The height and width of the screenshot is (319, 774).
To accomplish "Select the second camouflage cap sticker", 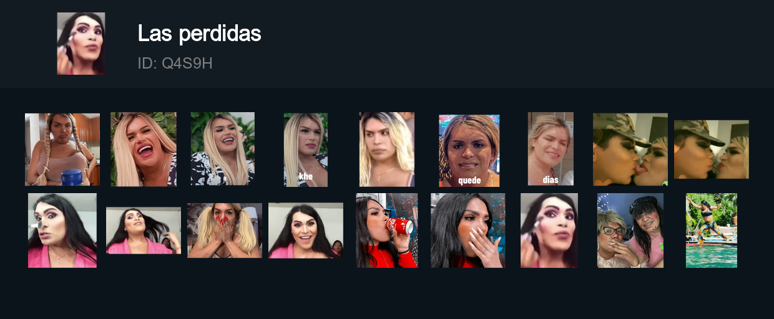I will (x=712, y=150).
